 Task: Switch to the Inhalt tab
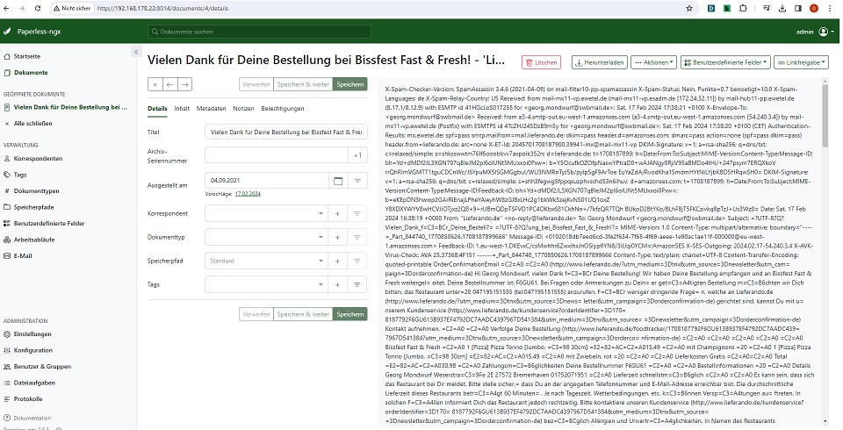click(182, 109)
